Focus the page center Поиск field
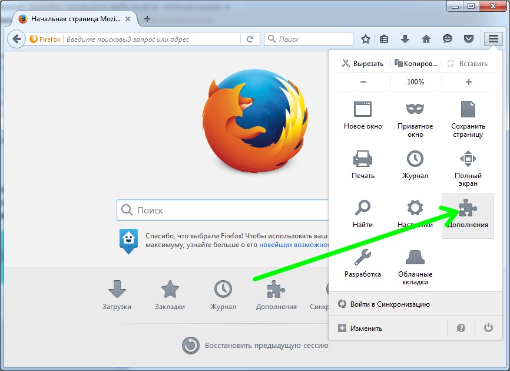 (223, 210)
